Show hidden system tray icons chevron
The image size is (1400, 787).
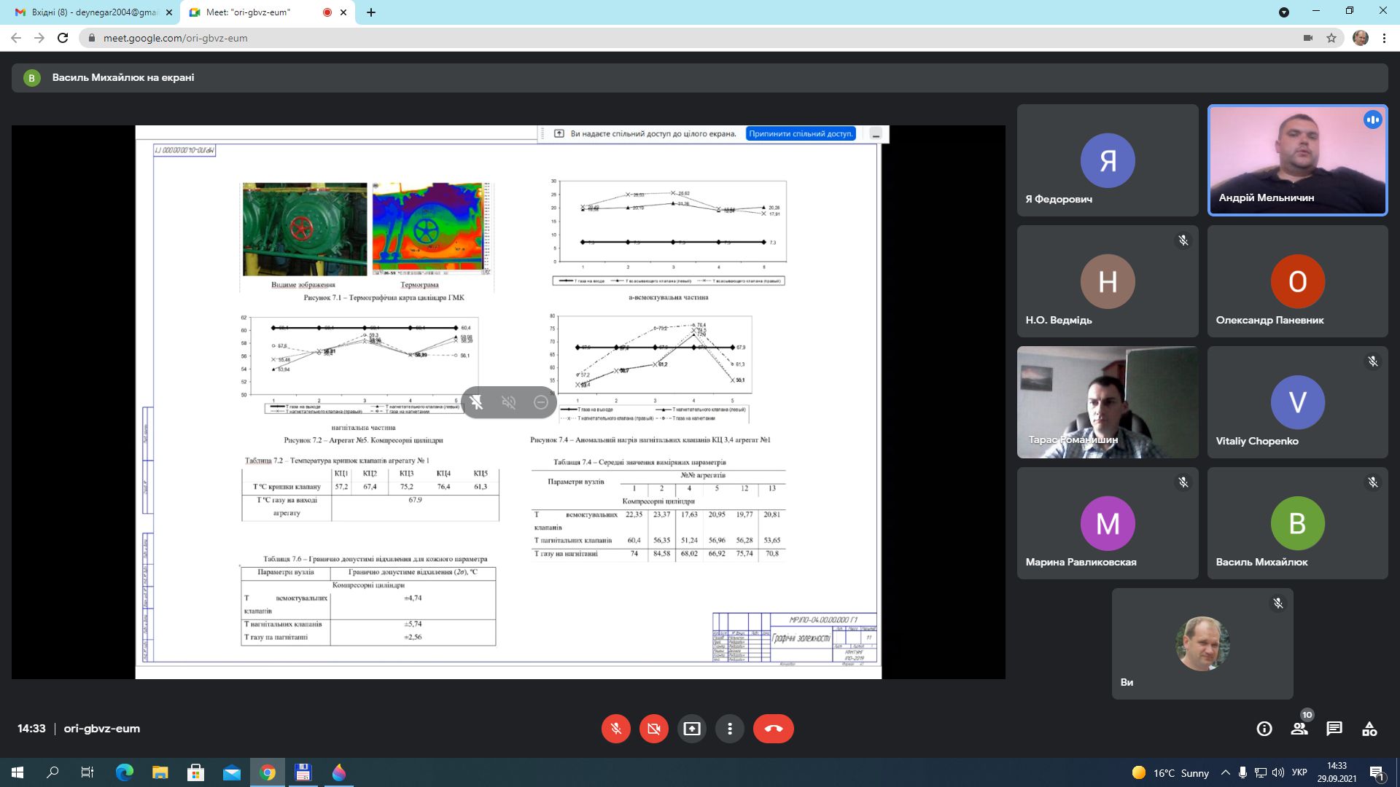click(1225, 772)
